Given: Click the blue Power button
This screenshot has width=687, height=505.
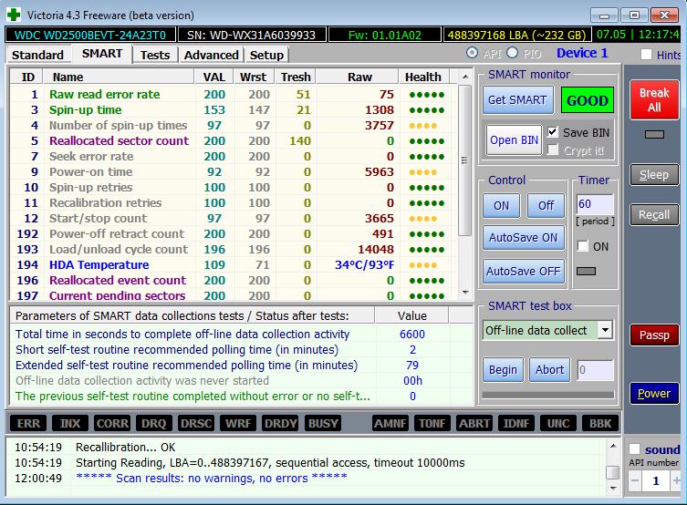Looking at the screenshot, I should pyautogui.click(x=654, y=394).
